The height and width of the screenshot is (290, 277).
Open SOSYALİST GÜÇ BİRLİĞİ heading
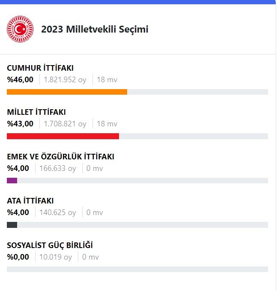click(x=50, y=245)
